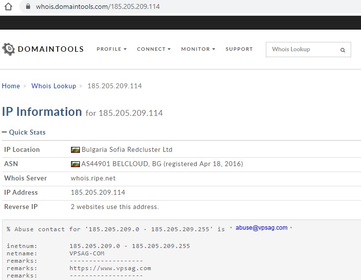The height and width of the screenshot is (280, 361).
Task: Click '2 websites use this address.' text
Action: click(114, 207)
